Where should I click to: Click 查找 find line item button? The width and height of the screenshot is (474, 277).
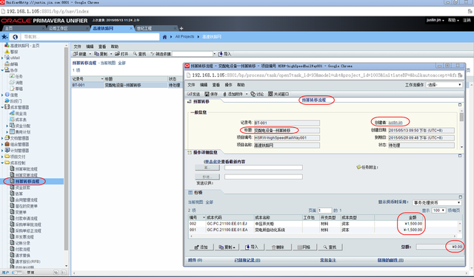click(330, 247)
